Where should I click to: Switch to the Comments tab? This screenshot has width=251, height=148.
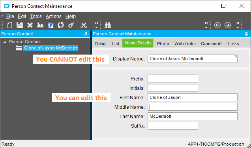click(x=212, y=44)
